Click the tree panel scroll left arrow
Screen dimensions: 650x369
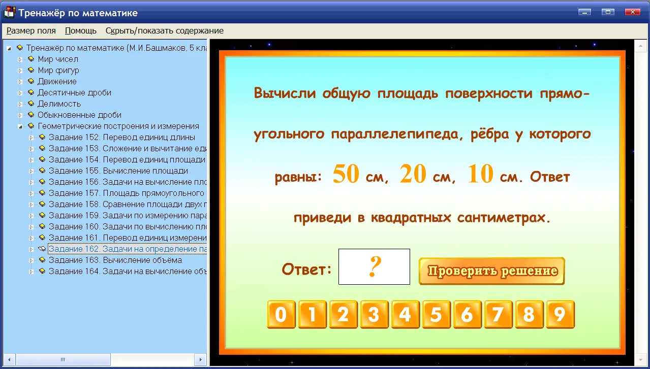[x=9, y=360]
